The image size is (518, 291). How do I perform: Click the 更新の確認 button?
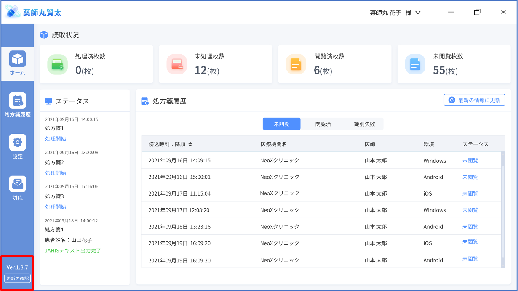[17, 278]
